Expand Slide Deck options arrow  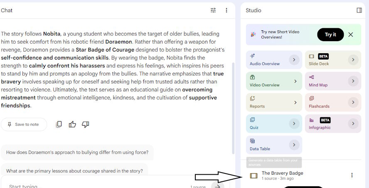353,60
